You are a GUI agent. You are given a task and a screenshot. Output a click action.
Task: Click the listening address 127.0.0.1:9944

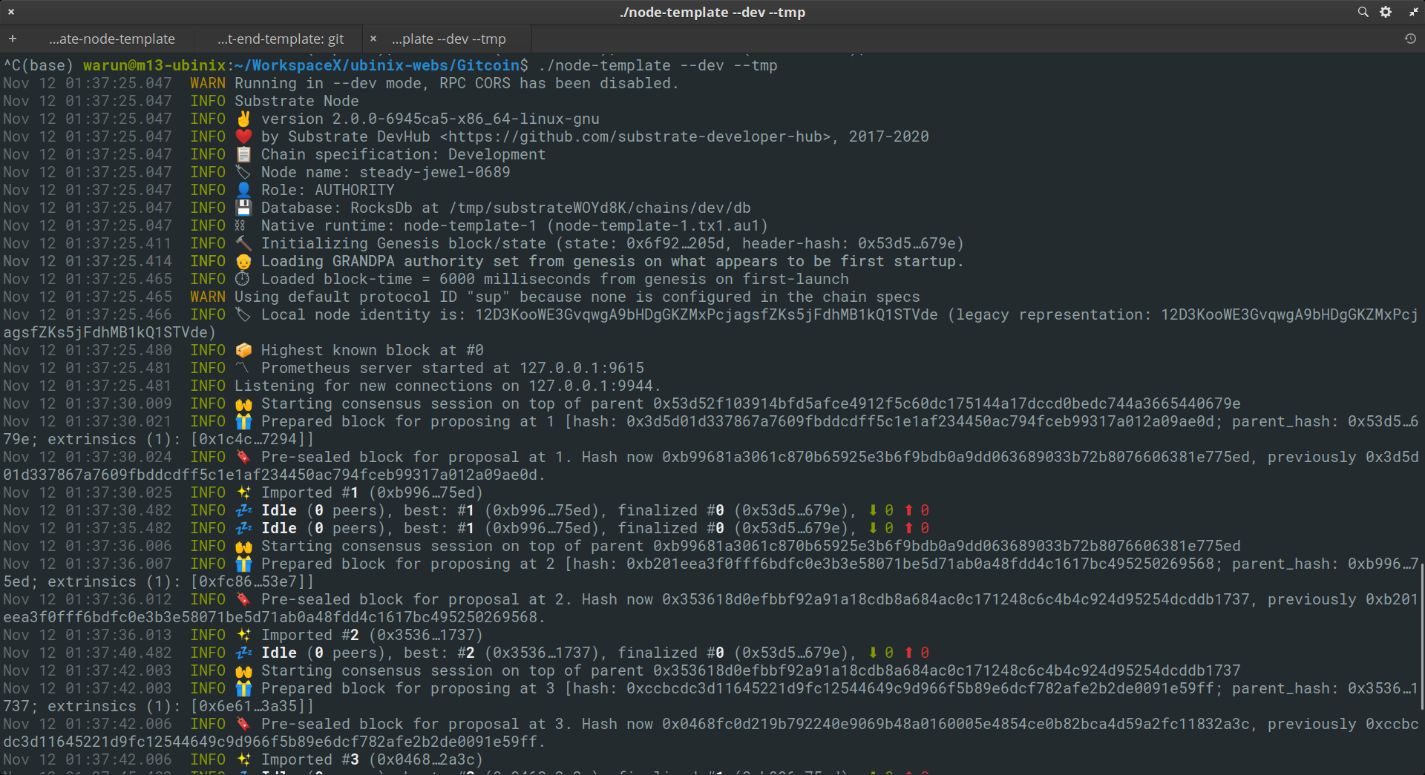click(x=591, y=386)
